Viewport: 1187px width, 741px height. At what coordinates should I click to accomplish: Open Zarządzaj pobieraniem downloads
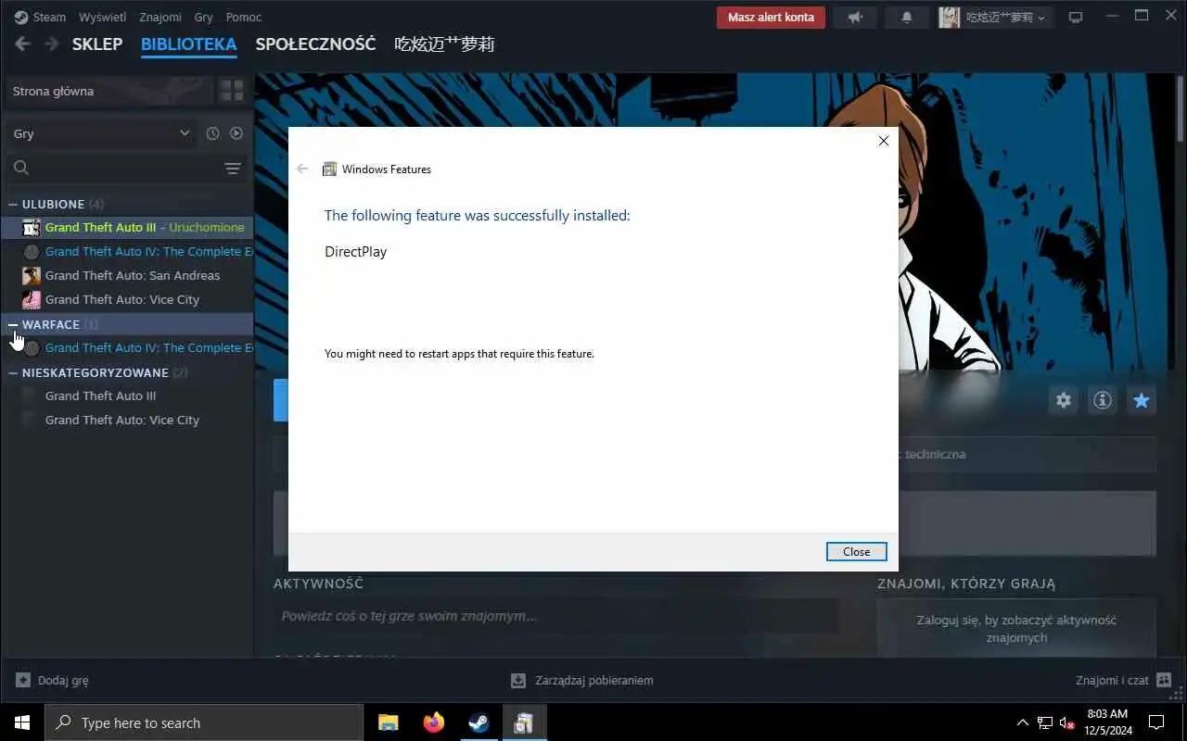[582, 680]
